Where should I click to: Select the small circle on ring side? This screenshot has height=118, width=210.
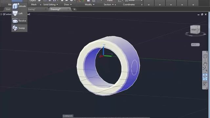tap(134, 67)
